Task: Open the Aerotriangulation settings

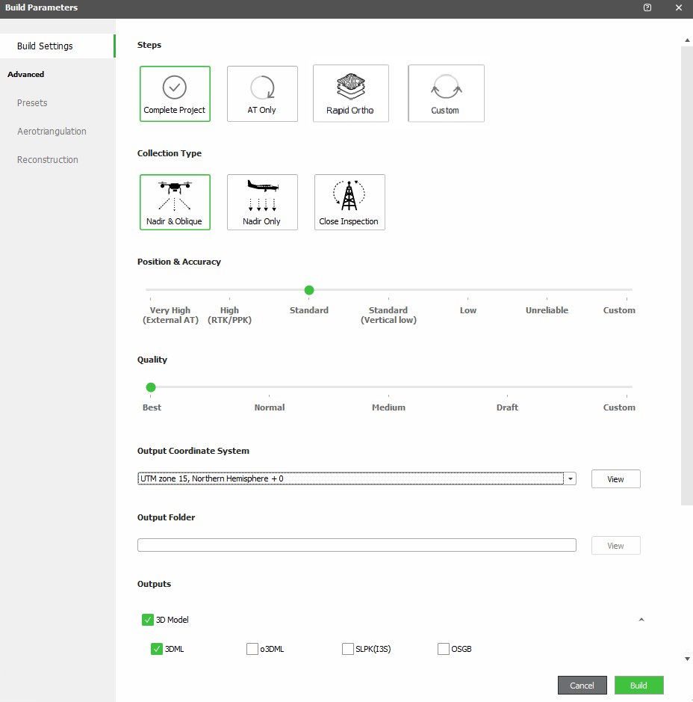Action: tap(52, 131)
